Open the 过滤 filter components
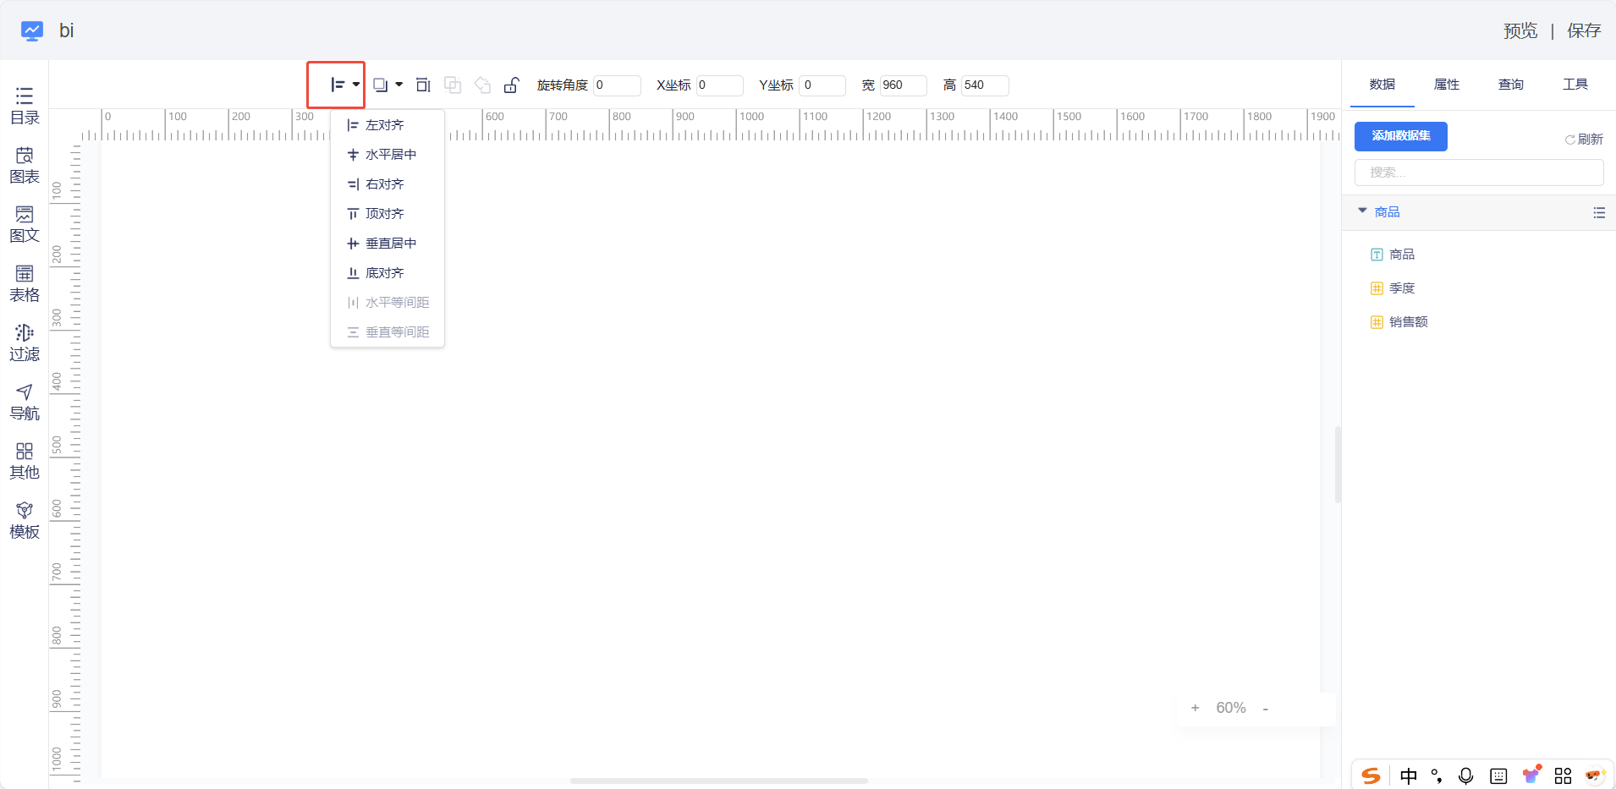Viewport: 1616px width, 789px height. [x=25, y=342]
